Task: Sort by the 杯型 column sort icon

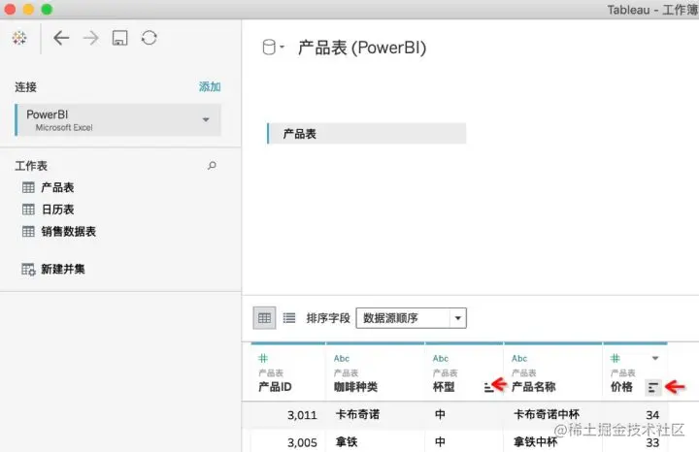Action: [x=488, y=388]
